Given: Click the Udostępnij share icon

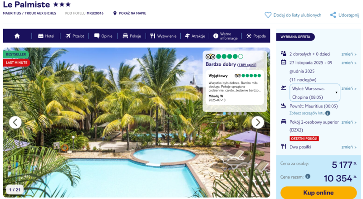Looking at the screenshot, I should pos(333,15).
